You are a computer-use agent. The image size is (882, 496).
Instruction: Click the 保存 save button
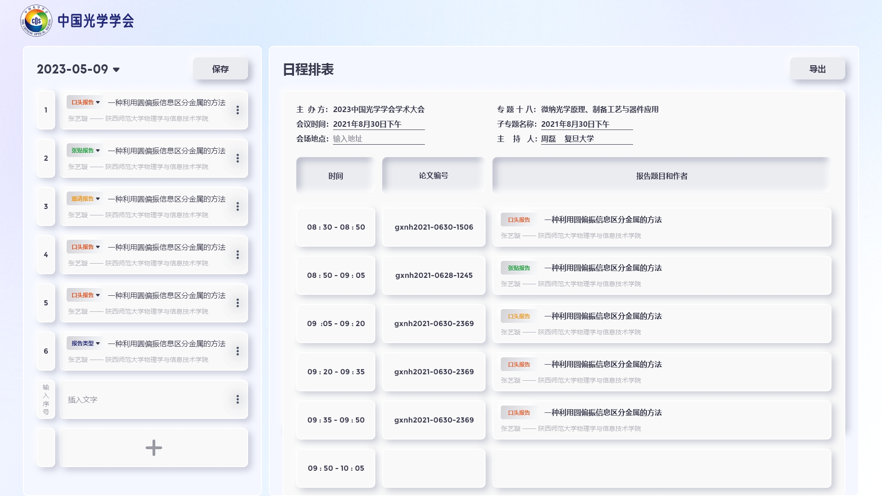[220, 69]
